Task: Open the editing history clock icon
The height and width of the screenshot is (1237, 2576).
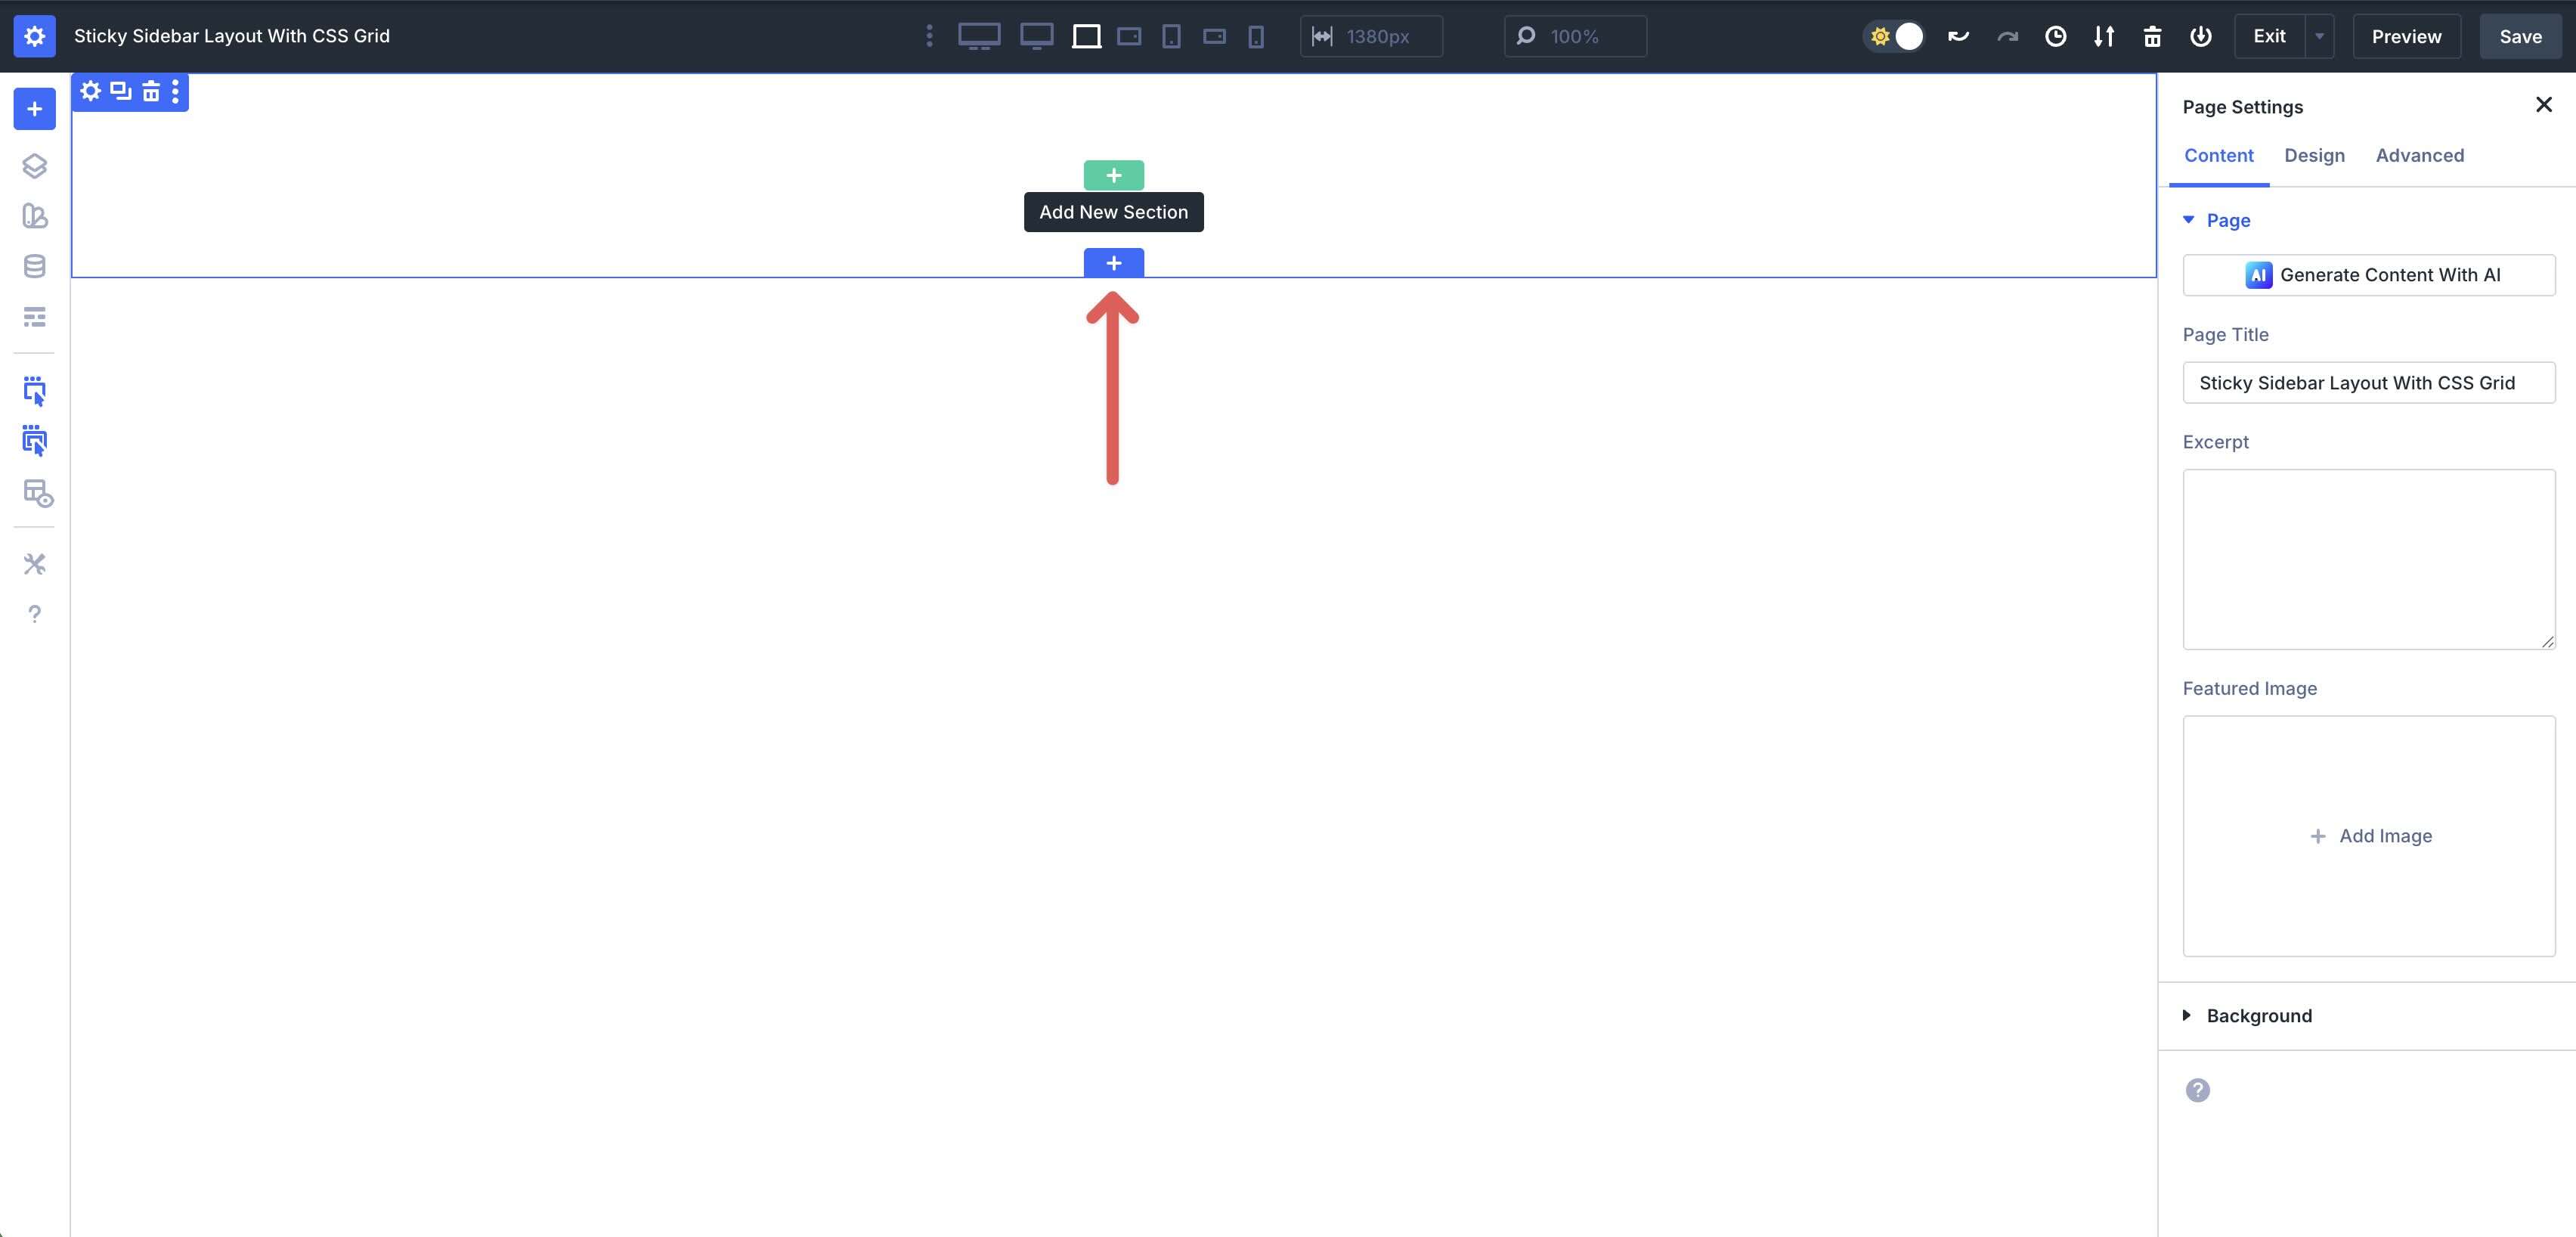Action: [x=2056, y=36]
